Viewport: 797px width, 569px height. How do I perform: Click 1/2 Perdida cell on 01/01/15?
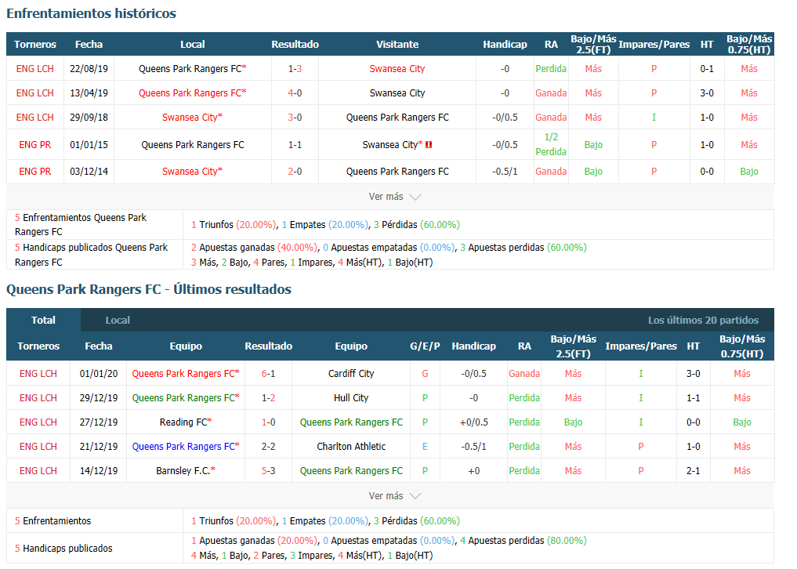(x=551, y=144)
